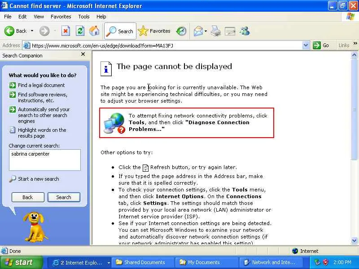Click the vertical scrollbar thumb
The width and height of the screenshot is (359, 269).
tap(354, 109)
